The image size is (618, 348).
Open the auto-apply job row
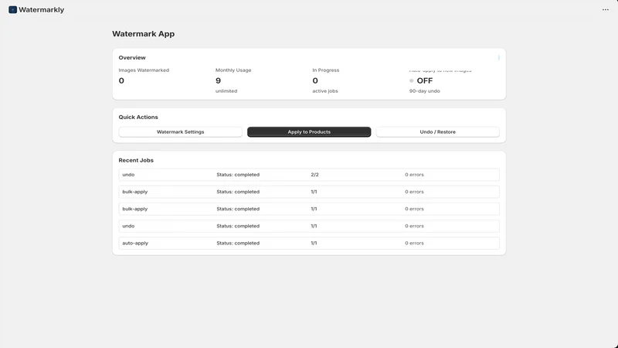click(x=309, y=243)
